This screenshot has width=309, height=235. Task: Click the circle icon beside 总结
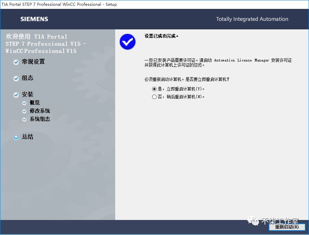click(16, 137)
